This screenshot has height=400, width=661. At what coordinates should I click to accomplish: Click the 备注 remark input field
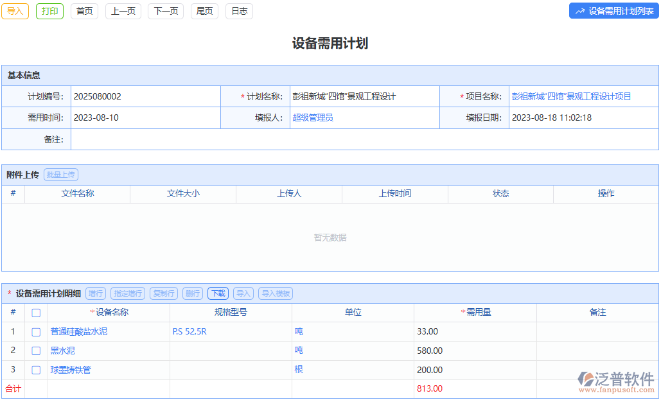pyautogui.click(x=353, y=139)
